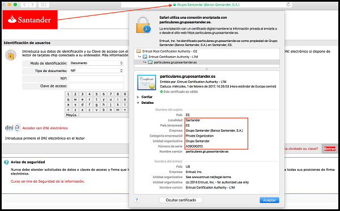Image resolution: width=340 pixels, height=211 pixels.
Task: Click Private Organization value text
Action: point(199,136)
